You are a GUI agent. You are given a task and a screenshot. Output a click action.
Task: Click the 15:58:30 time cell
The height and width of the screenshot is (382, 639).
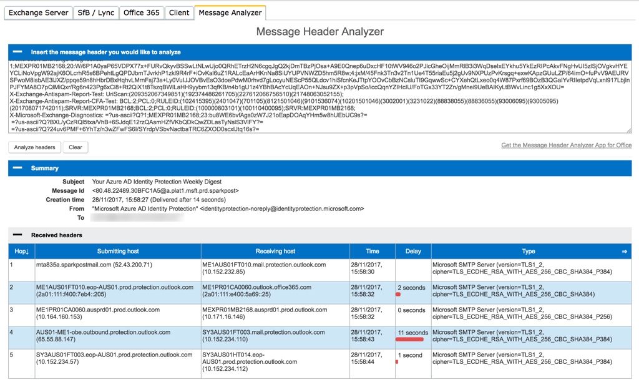372,268
